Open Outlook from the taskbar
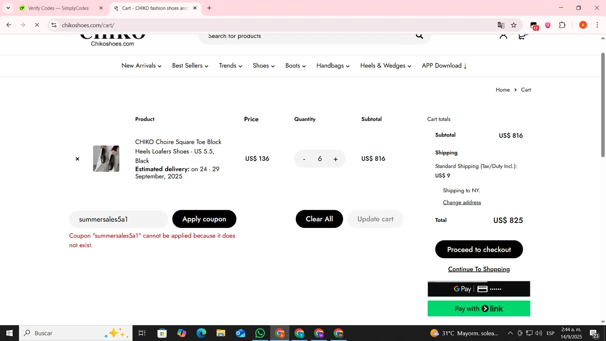 coord(240,333)
